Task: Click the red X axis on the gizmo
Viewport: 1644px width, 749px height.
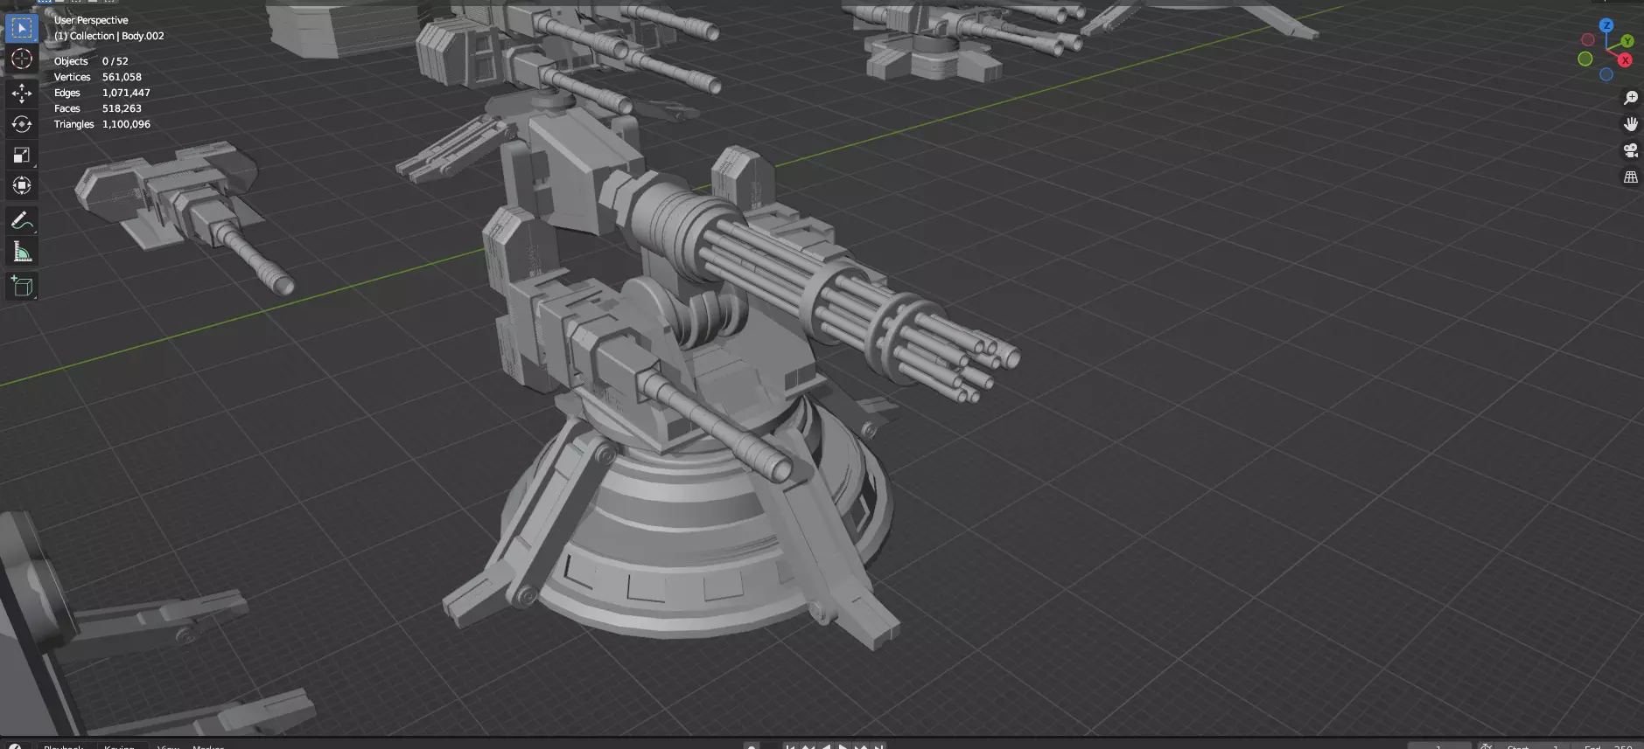Action: point(1625,60)
